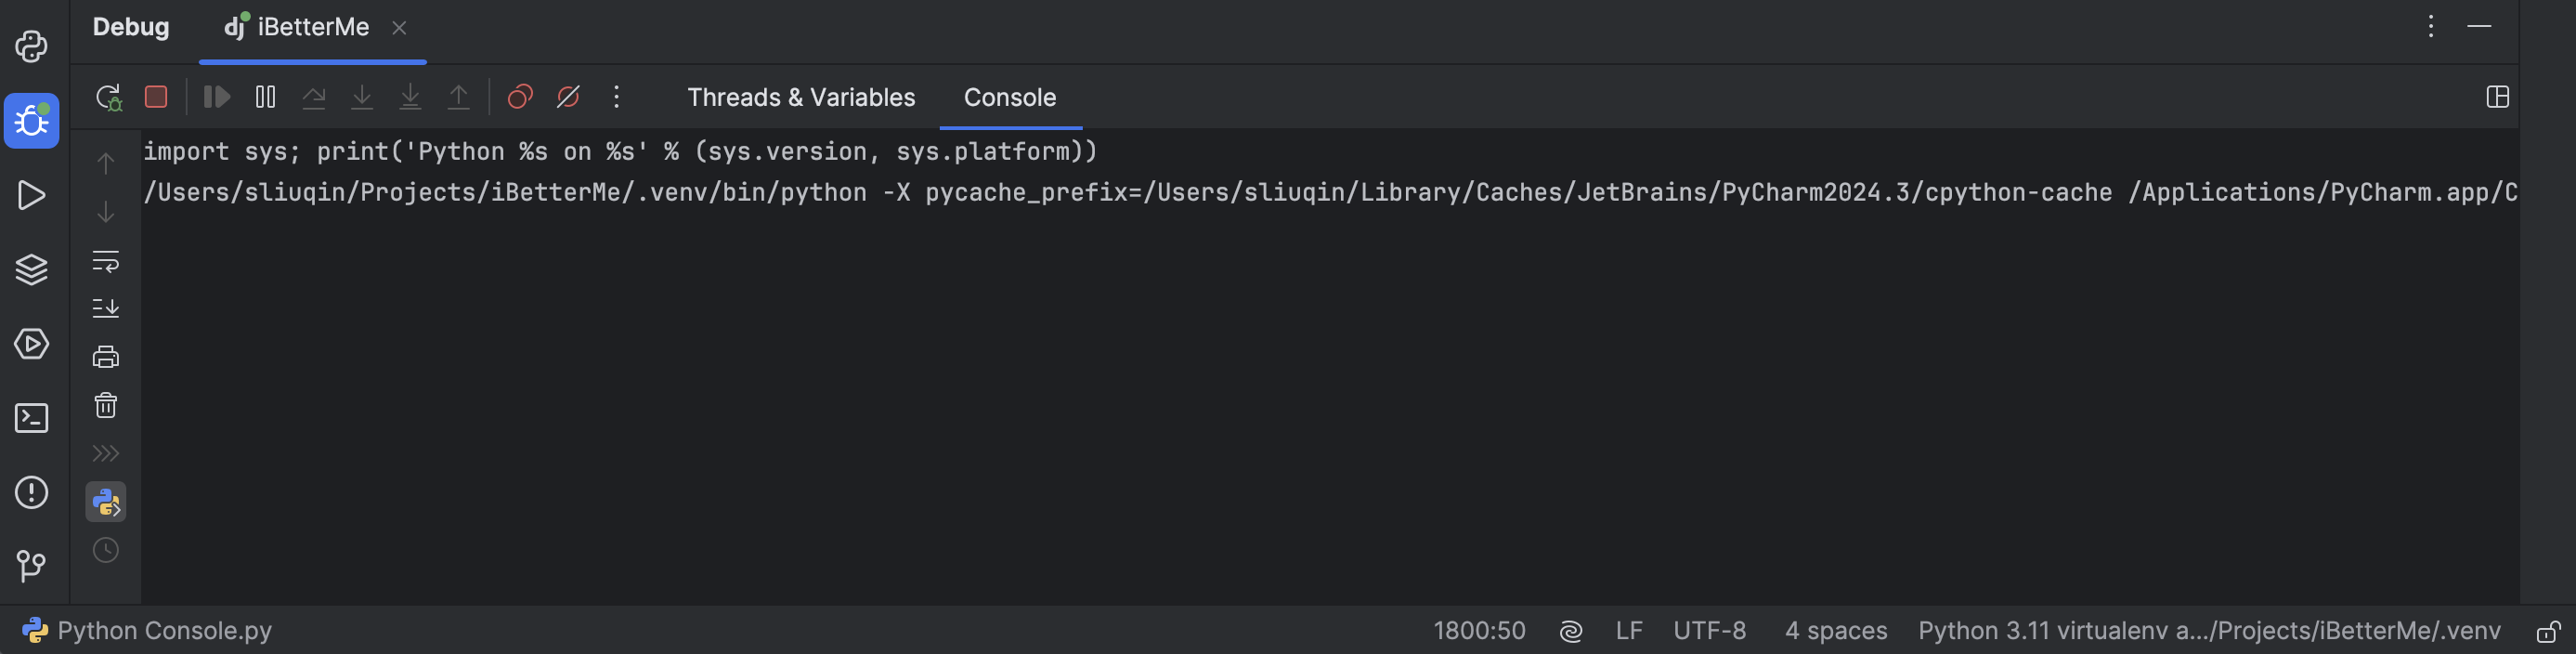The height and width of the screenshot is (654, 2576).
Task: Open the layout settings icon in debug panel
Action: (x=2498, y=97)
